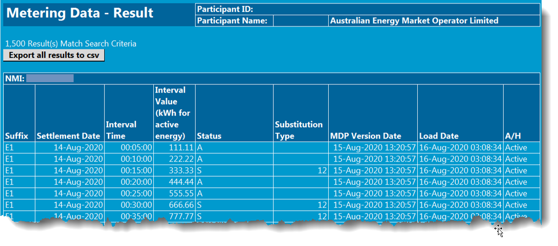
Task: Click the Substitution Type column header
Action: (299, 130)
